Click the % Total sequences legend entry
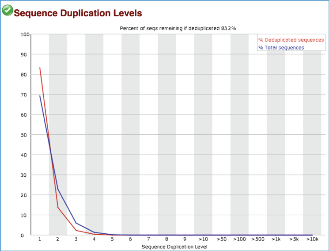 pyautogui.click(x=281, y=48)
